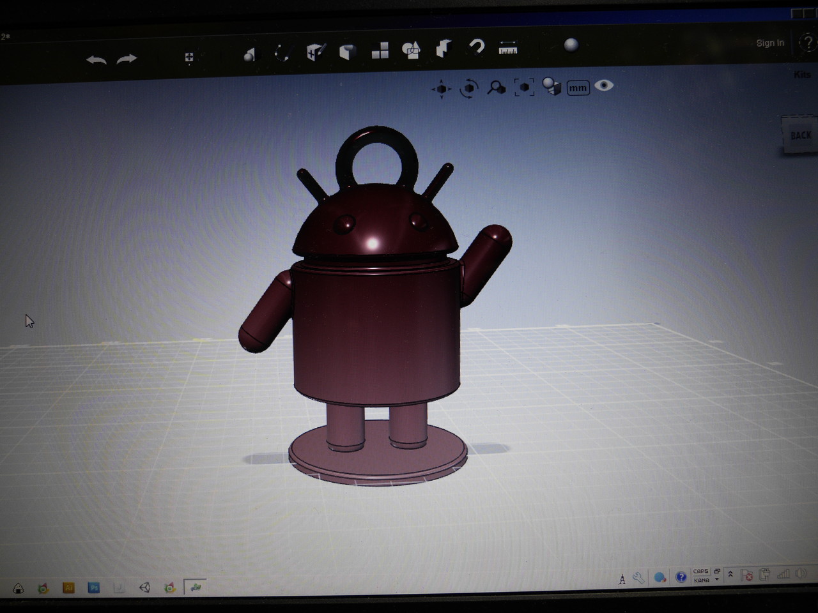This screenshot has height=613, width=818.
Task: Open the network signal tray icon
Action: coord(783,574)
